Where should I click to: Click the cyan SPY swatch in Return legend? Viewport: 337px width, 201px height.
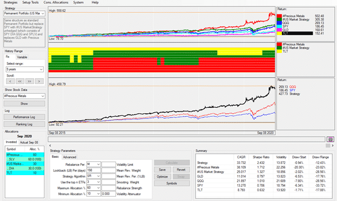(x=279, y=26)
